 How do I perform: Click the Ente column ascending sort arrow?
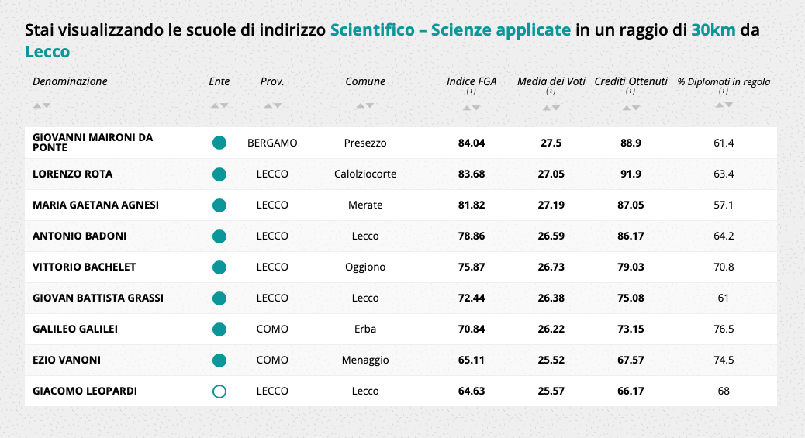click(x=215, y=105)
